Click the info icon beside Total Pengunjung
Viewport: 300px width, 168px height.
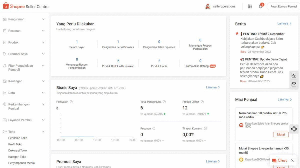point(164,102)
